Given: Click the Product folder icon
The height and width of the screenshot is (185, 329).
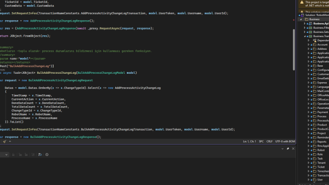Looking at the screenshot, I should point(314,125).
